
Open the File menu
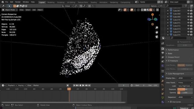coord(7,2)
